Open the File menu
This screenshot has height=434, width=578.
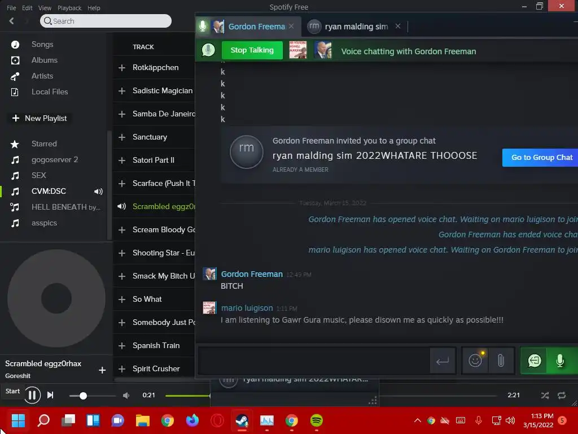(11, 8)
